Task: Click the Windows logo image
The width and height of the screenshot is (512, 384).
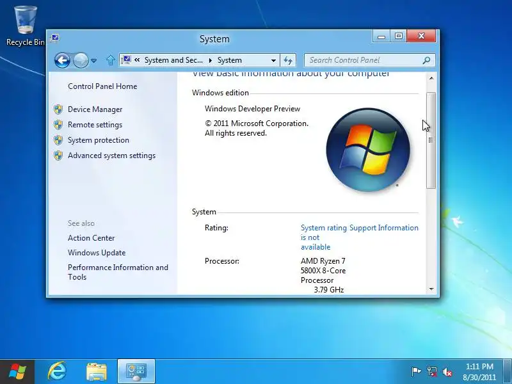Action: point(368,150)
